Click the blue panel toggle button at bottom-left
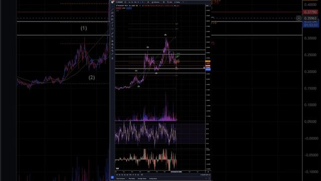This screenshot has height=181, width=321. pos(112,177)
